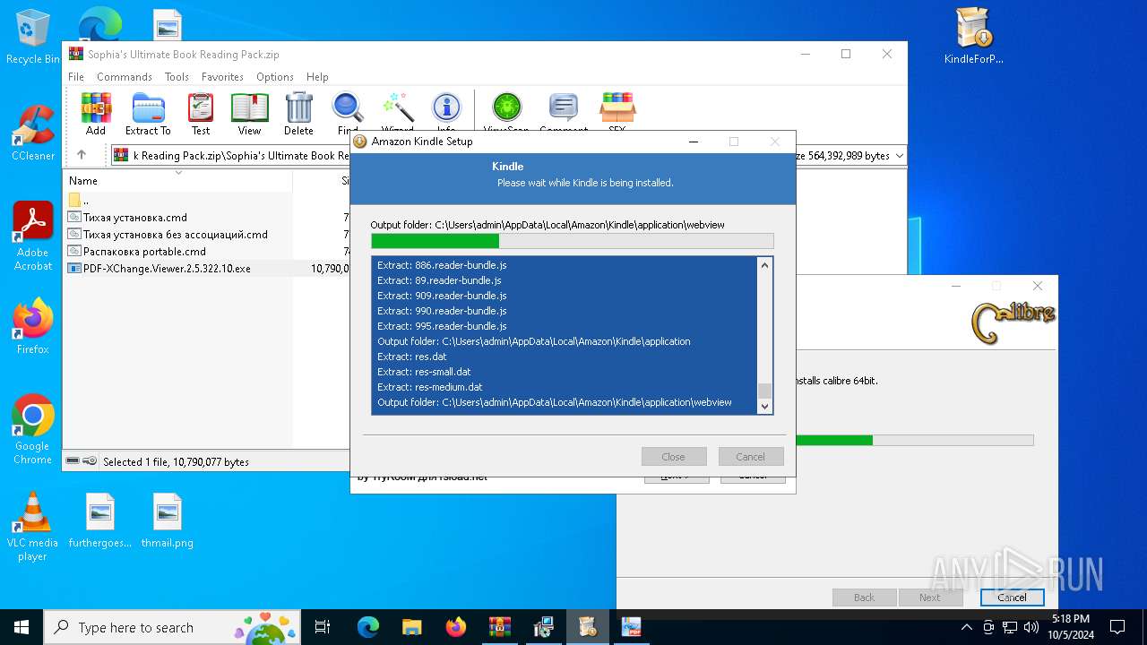This screenshot has width=1147, height=645.
Task: Open the Google Chrome desktop shortcut
Action: (x=33, y=430)
